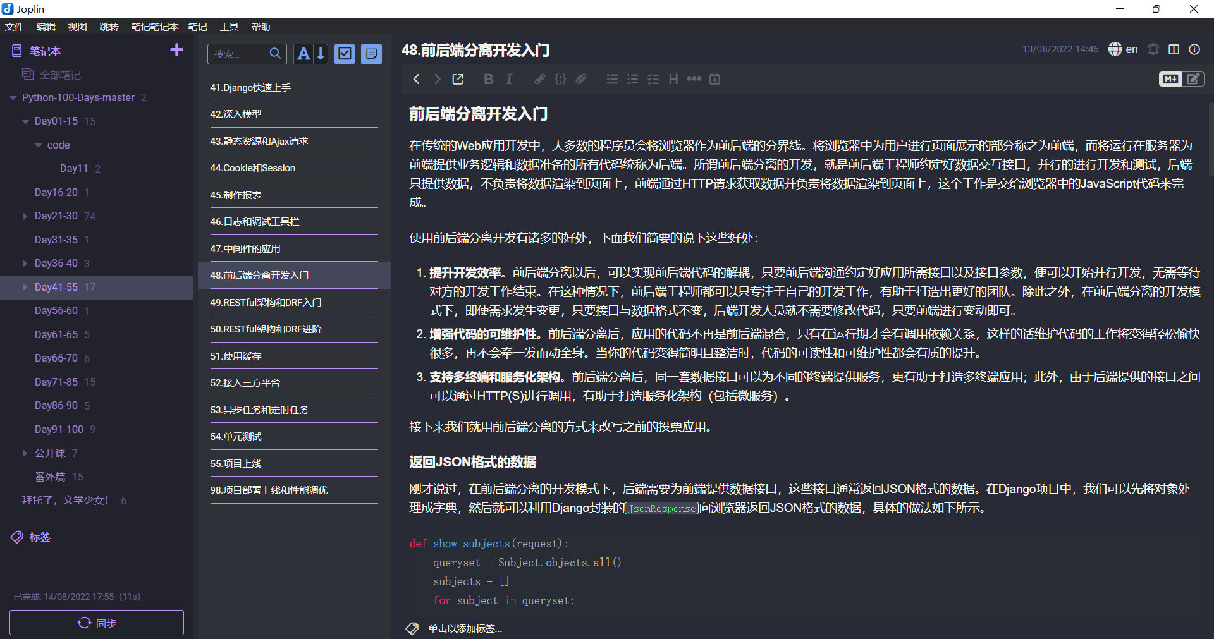Image resolution: width=1214 pixels, height=639 pixels.
Task: Open note 41.Django快速上手
Action: [294, 88]
